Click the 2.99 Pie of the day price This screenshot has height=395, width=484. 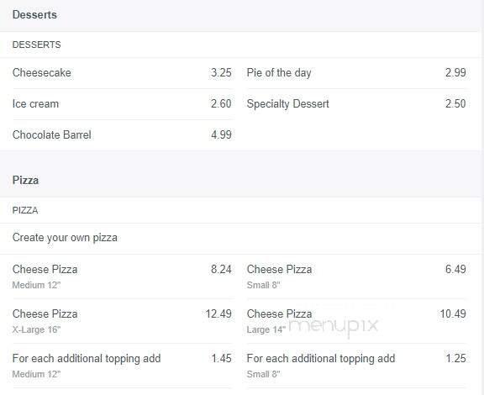(x=455, y=73)
